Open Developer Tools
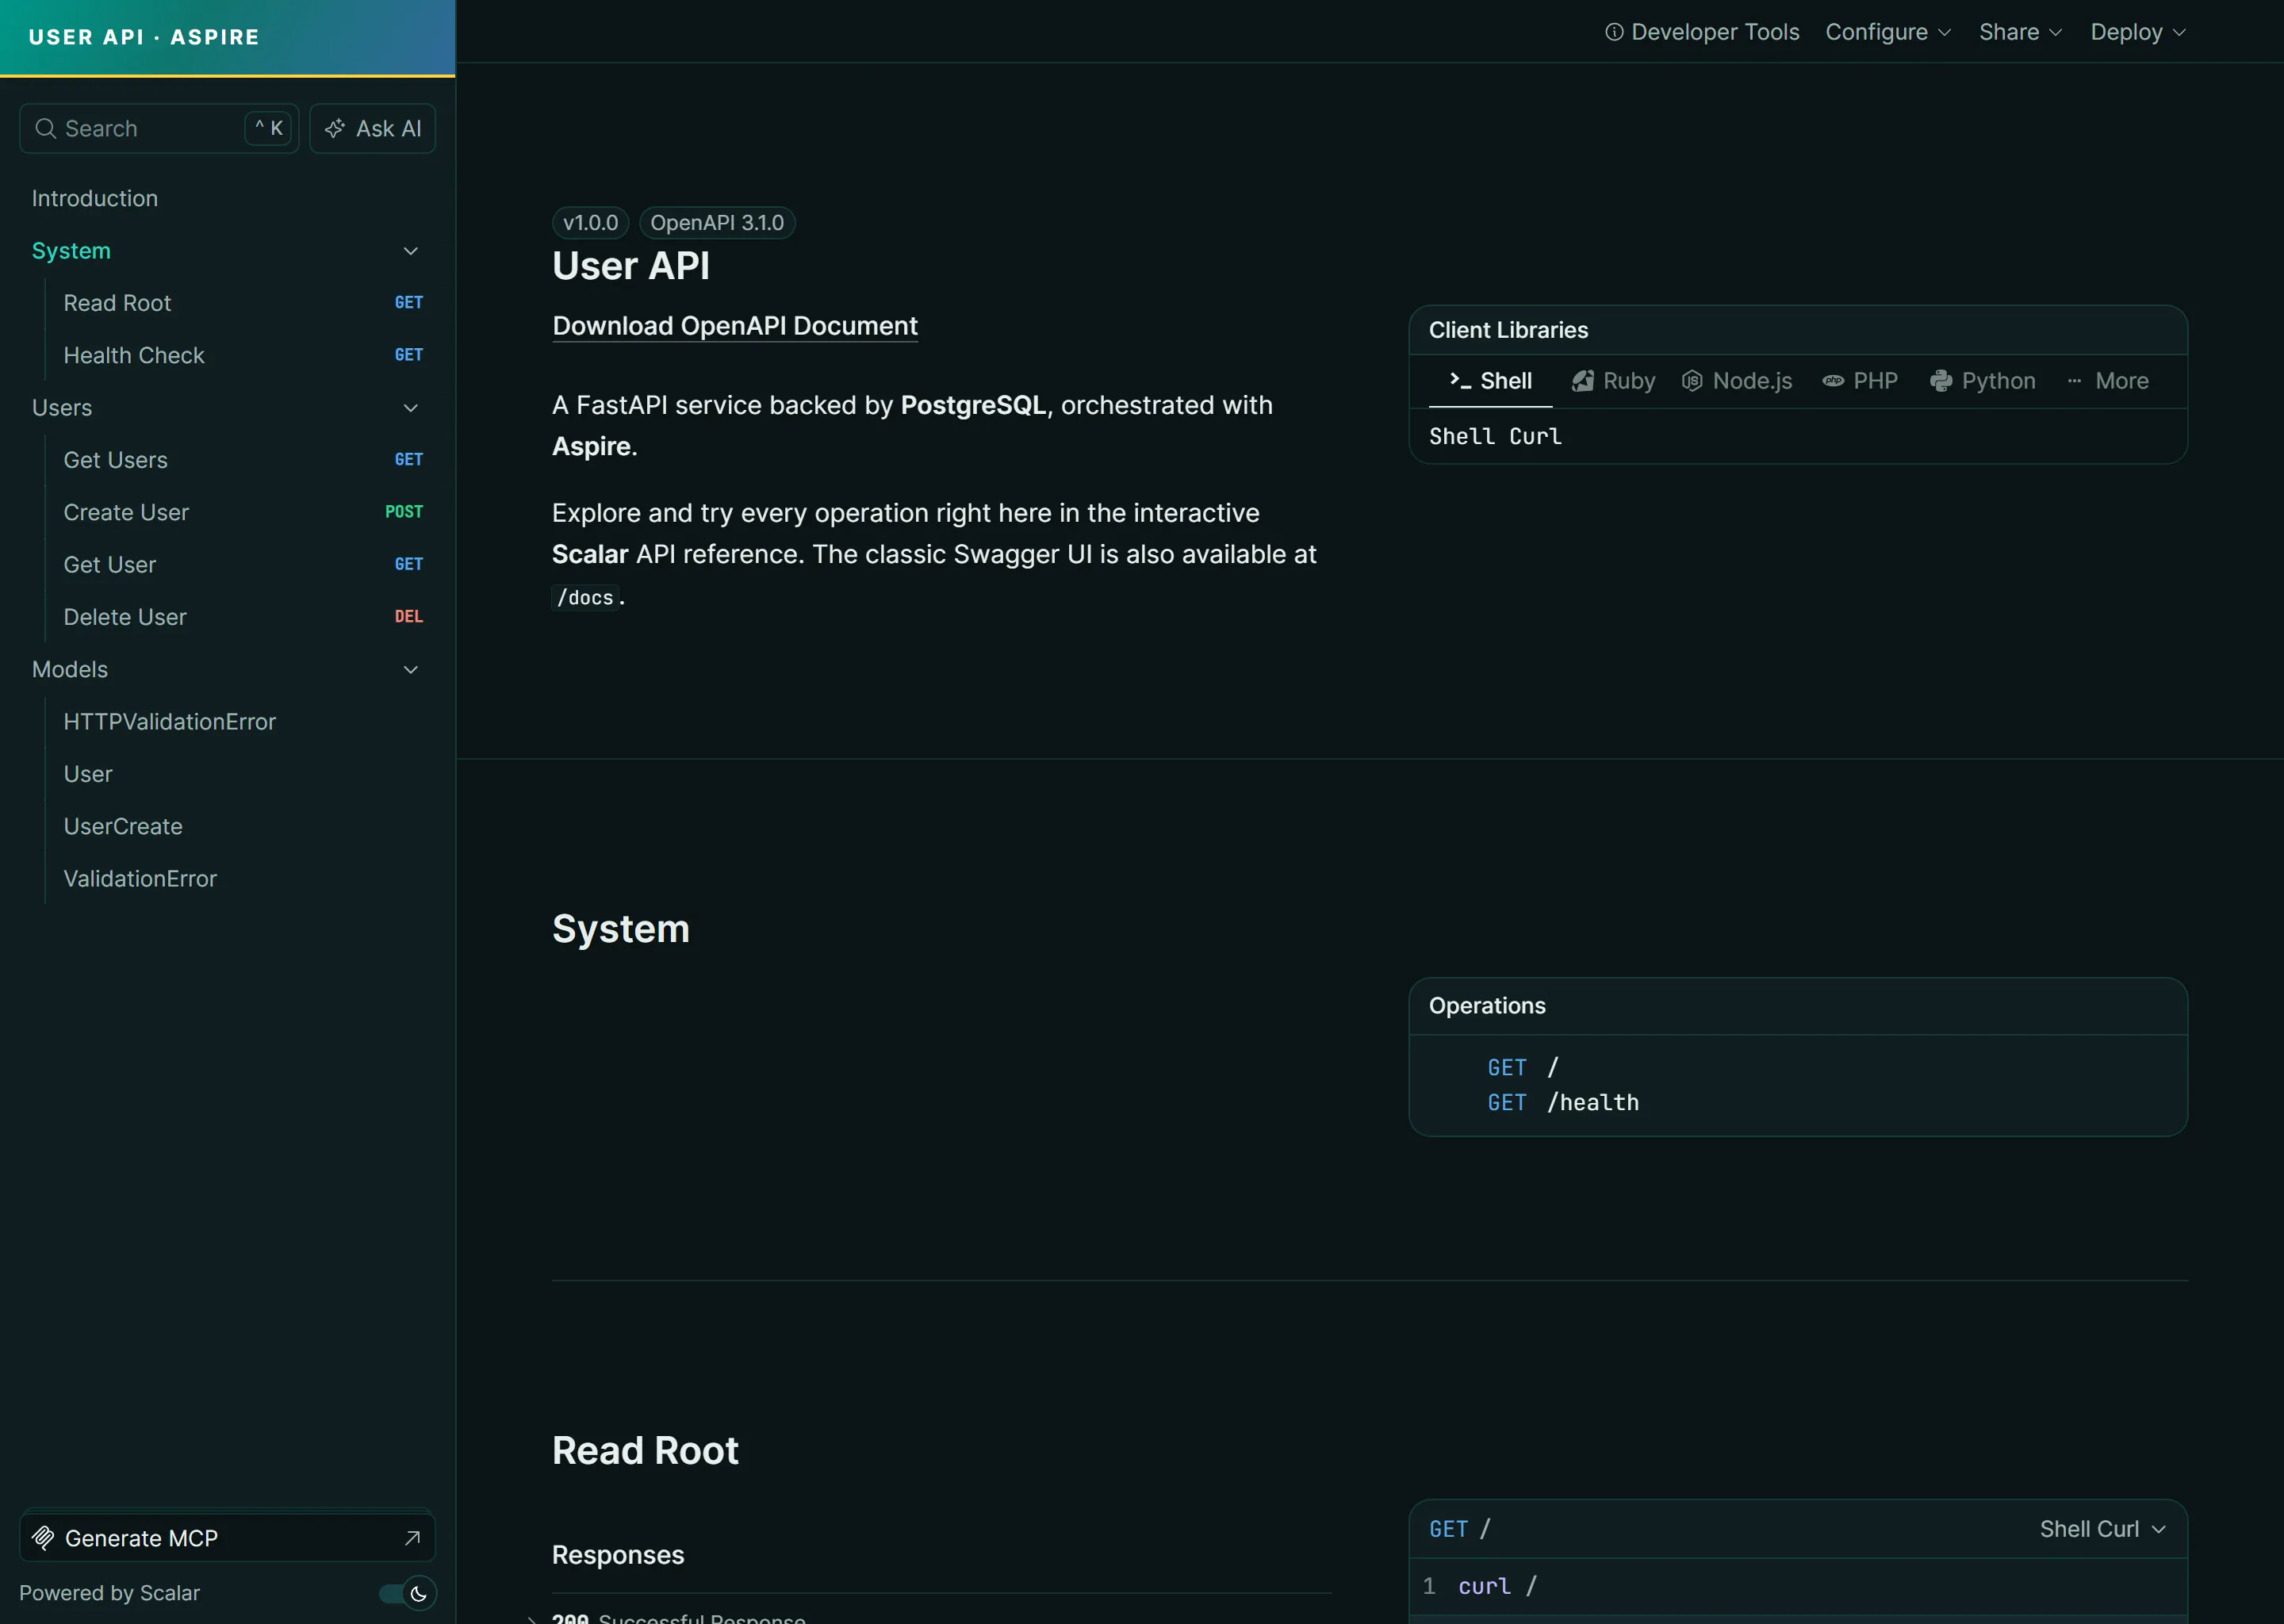Viewport: 2284px width, 1624px height. point(1702,32)
